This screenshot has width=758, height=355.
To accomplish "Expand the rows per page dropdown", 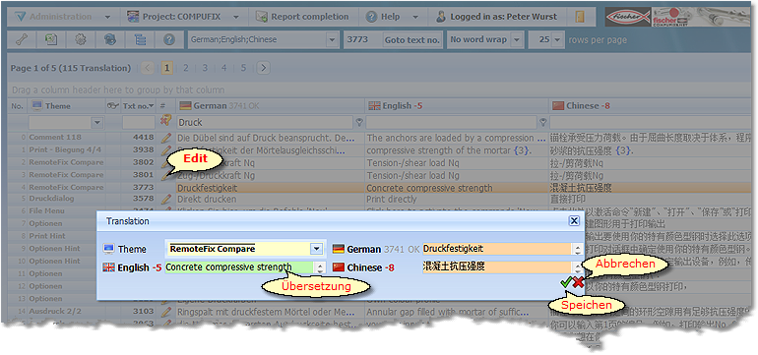I will 558,40.
